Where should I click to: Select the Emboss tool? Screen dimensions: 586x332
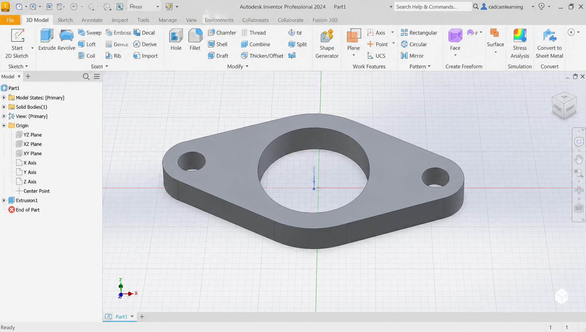coord(118,33)
